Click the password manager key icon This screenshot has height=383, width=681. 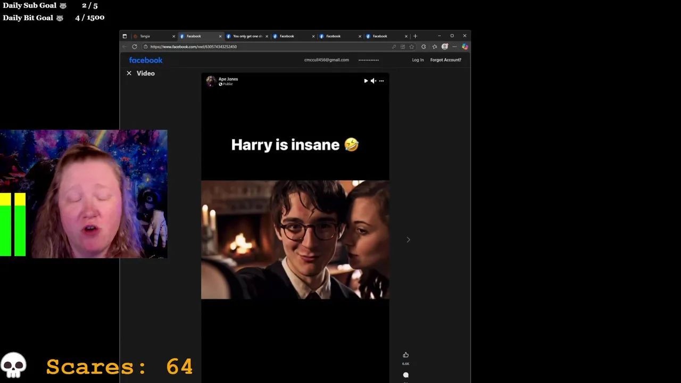tap(394, 47)
